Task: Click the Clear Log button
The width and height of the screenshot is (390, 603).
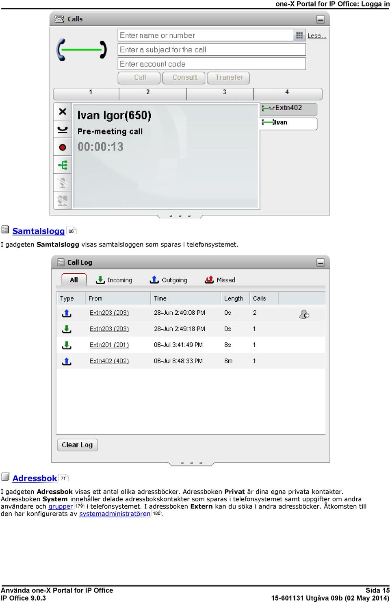Action: click(x=77, y=445)
